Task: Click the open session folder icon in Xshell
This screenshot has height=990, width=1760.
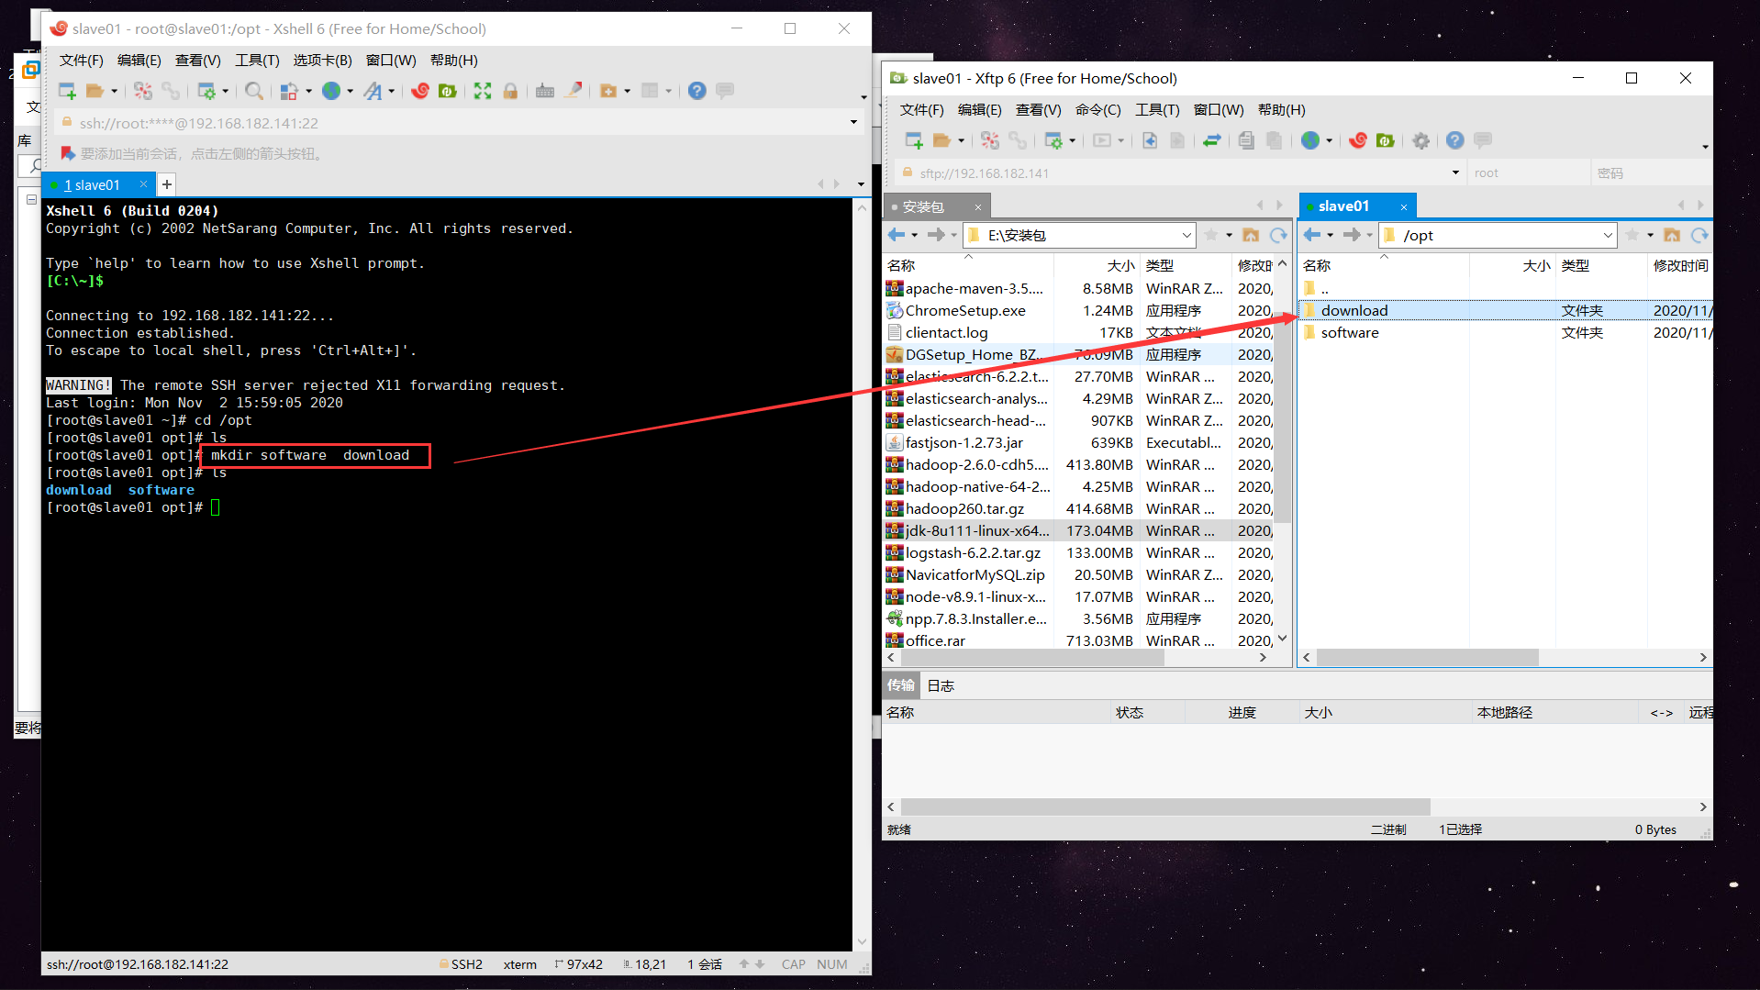Action: click(94, 91)
